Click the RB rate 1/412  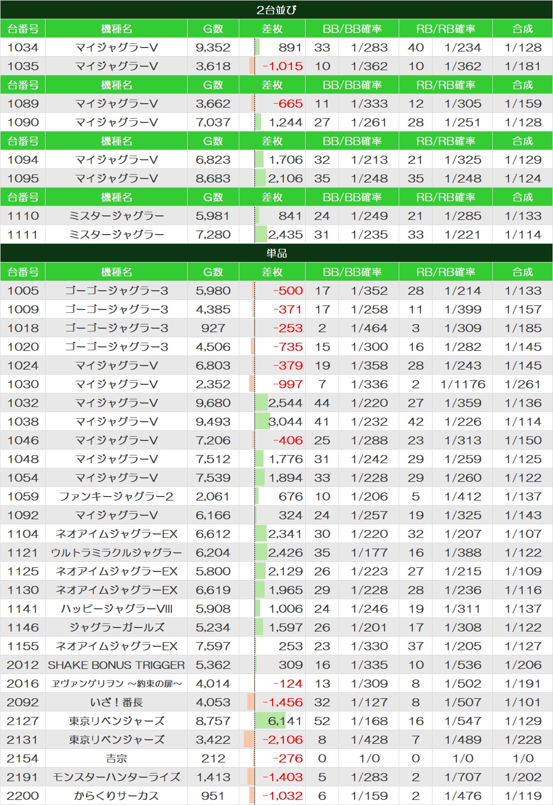[x=463, y=497]
